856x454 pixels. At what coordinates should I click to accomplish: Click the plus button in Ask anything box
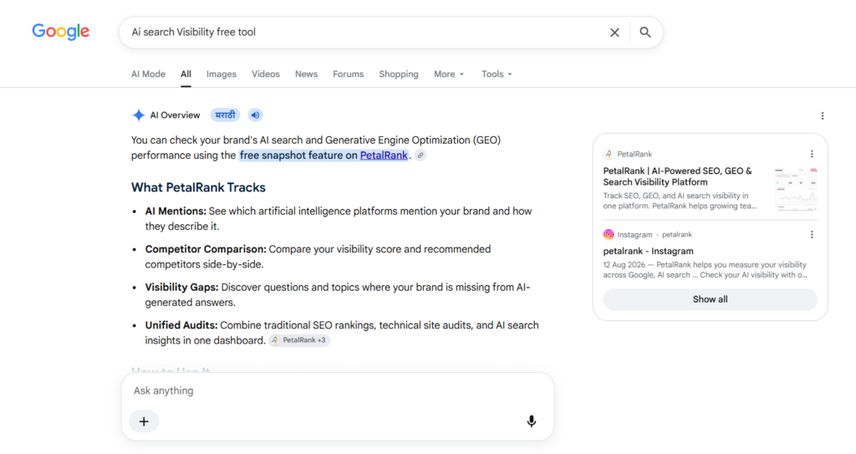[x=144, y=421]
